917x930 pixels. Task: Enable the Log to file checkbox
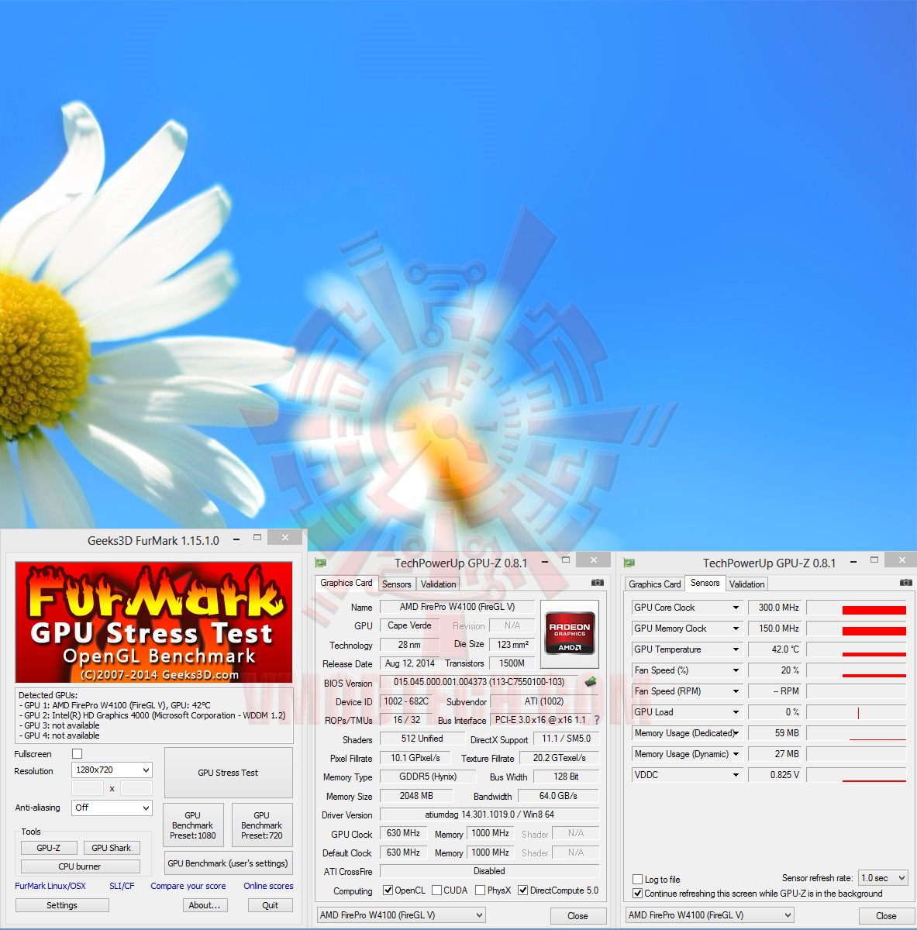638,879
